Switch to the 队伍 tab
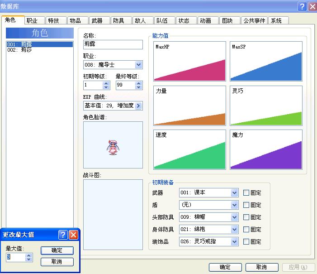The image size is (317, 274). [x=165, y=21]
